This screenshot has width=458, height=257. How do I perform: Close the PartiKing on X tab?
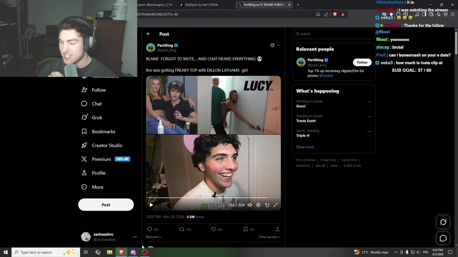289,5
